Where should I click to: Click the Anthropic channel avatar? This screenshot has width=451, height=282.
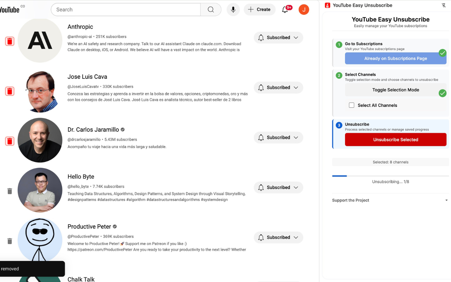coord(40,40)
